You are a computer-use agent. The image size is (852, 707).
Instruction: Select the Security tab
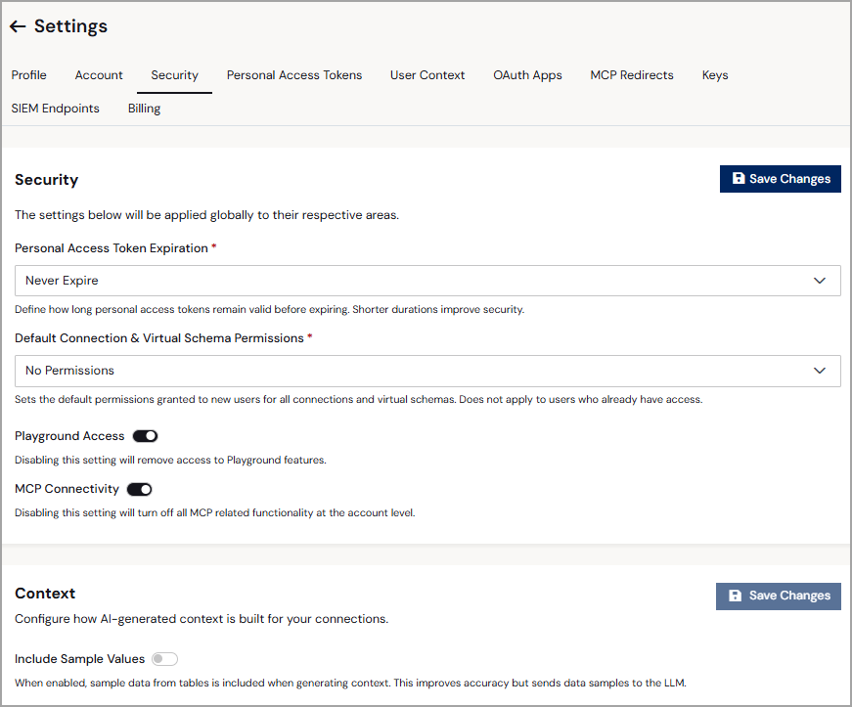174,75
